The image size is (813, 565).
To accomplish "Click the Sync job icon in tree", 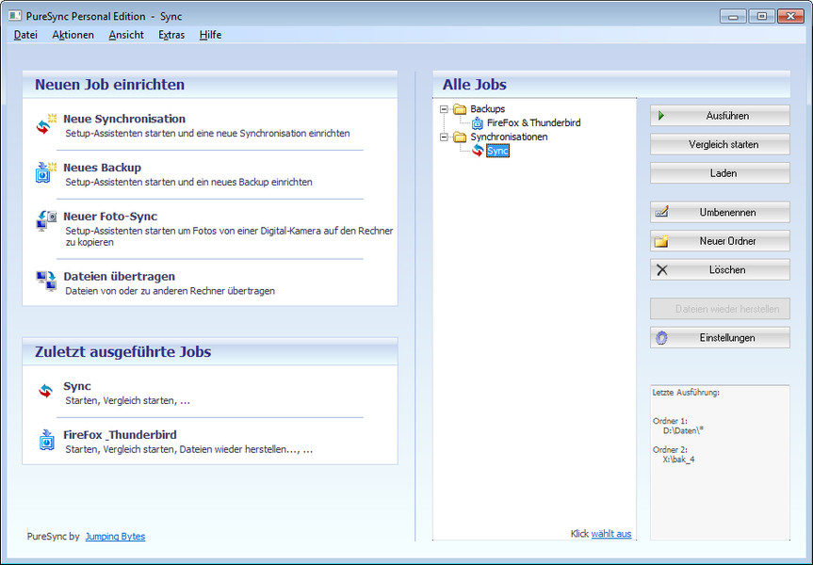I will point(478,151).
